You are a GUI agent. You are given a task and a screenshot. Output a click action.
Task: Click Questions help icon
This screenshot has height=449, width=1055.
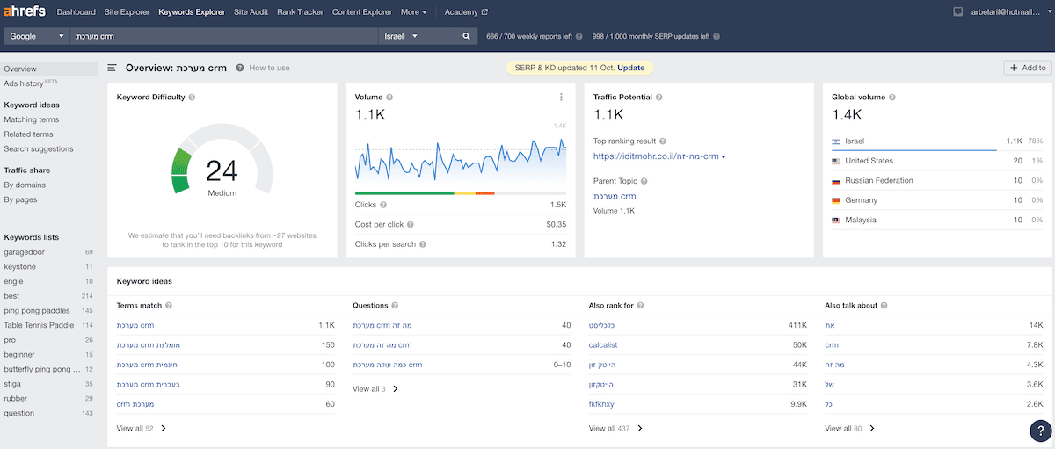coord(395,306)
